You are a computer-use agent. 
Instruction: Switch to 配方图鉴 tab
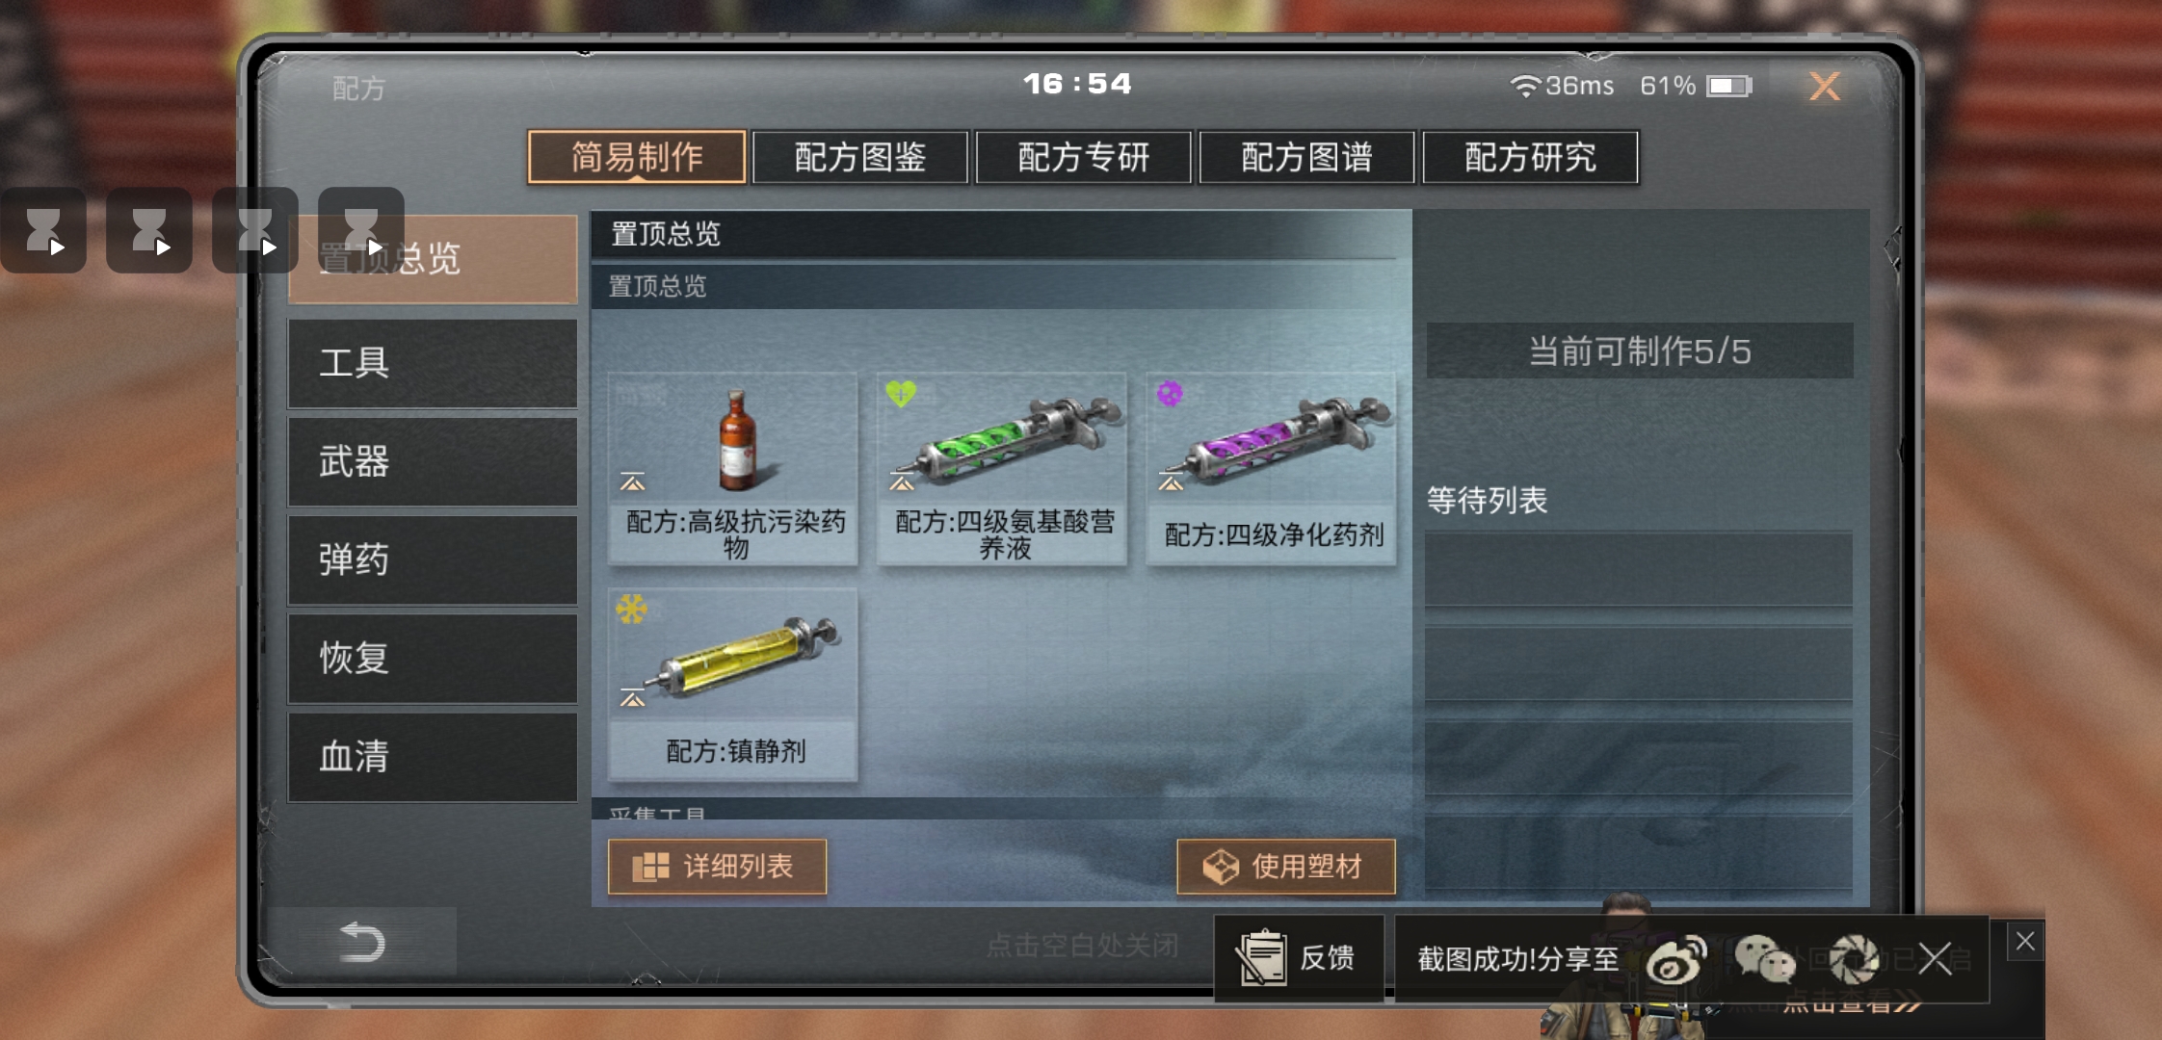point(860,157)
